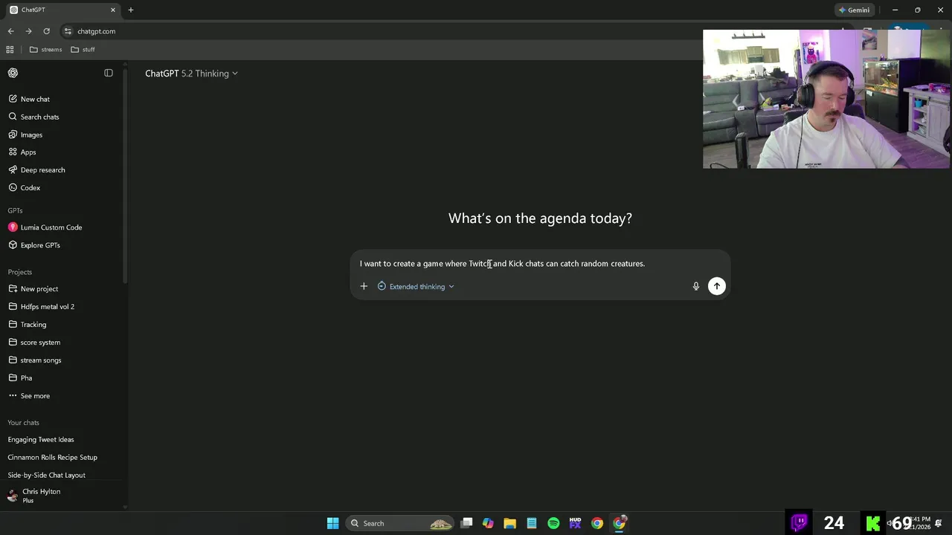Click the Gemini button in the title bar
The width and height of the screenshot is (952, 535).
click(854, 10)
